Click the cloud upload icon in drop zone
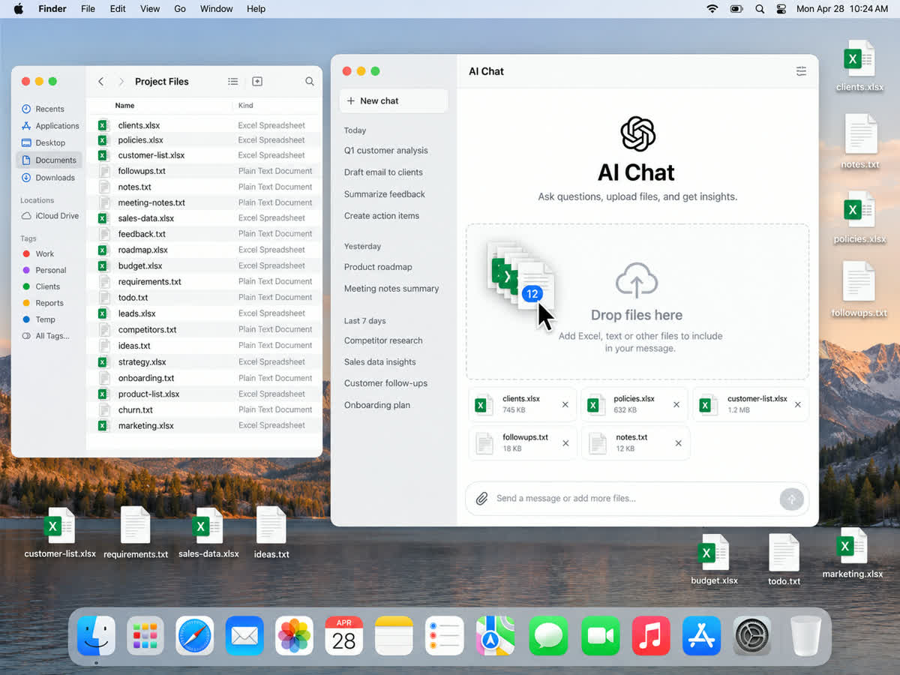The height and width of the screenshot is (675, 900). (637, 280)
